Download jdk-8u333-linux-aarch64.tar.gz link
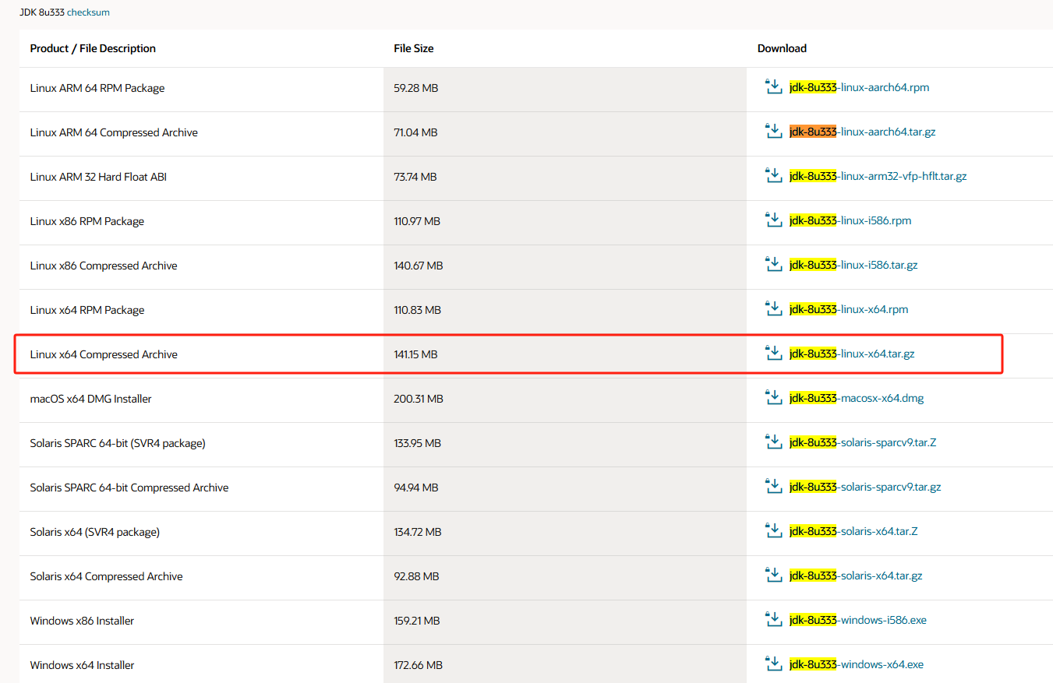The height and width of the screenshot is (683, 1053). pyautogui.click(x=862, y=132)
